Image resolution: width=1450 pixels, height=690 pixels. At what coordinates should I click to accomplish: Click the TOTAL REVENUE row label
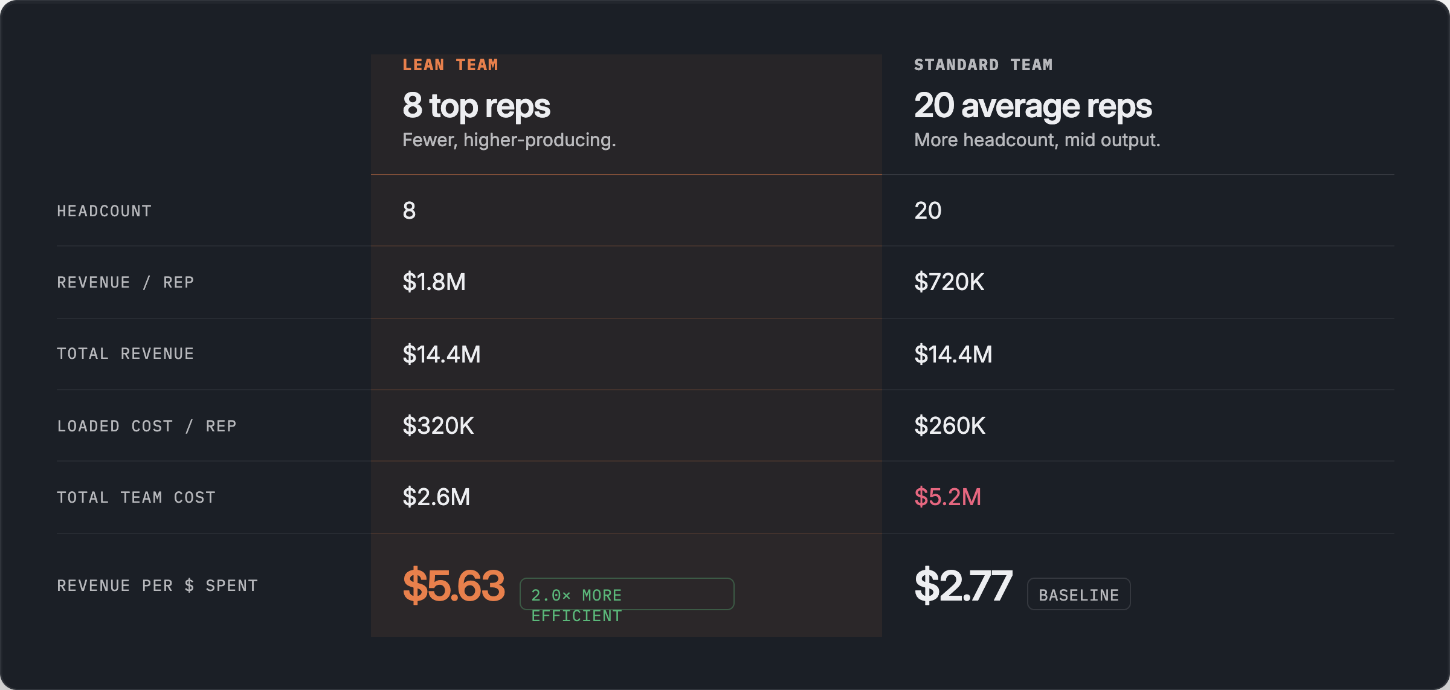click(125, 353)
